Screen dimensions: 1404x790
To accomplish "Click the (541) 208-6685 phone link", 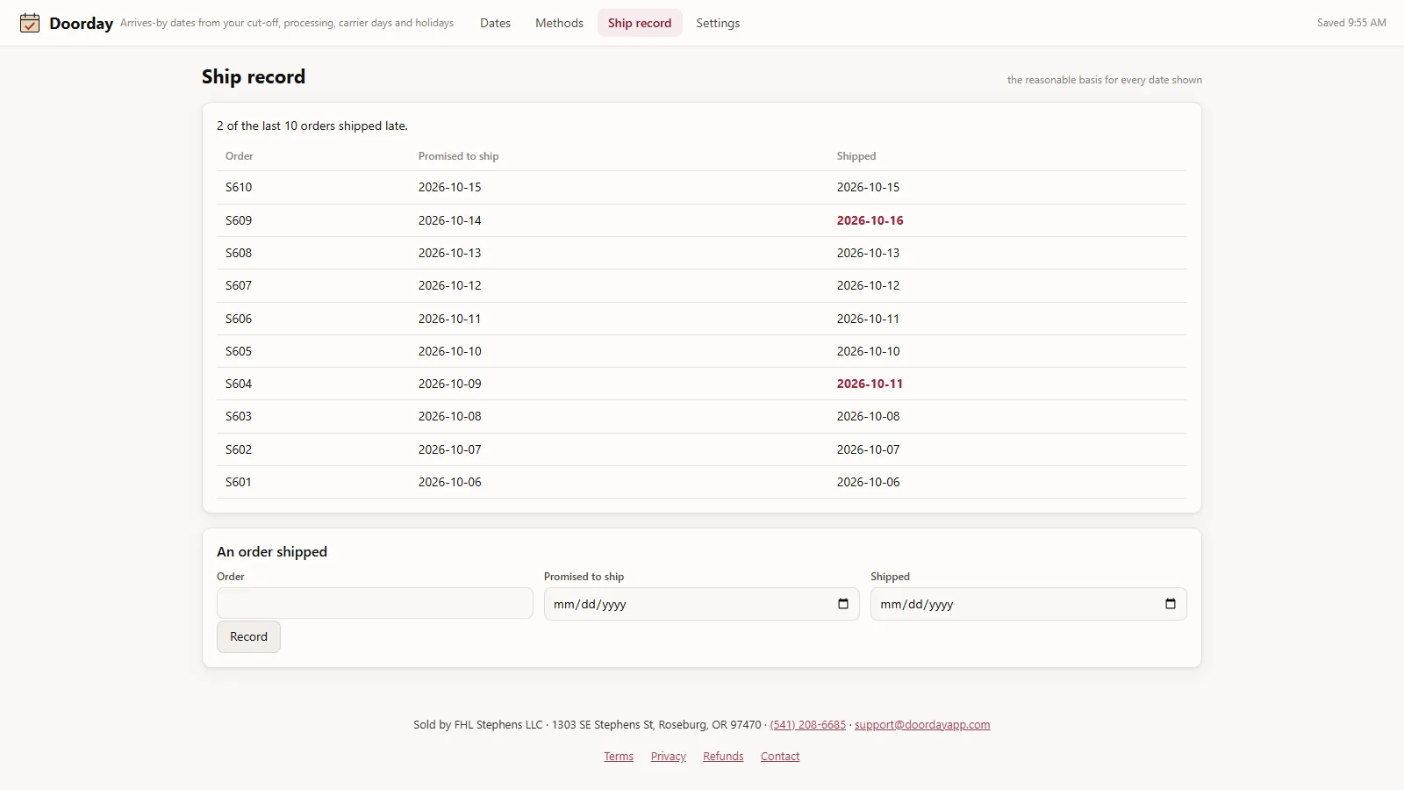I will point(808,725).
